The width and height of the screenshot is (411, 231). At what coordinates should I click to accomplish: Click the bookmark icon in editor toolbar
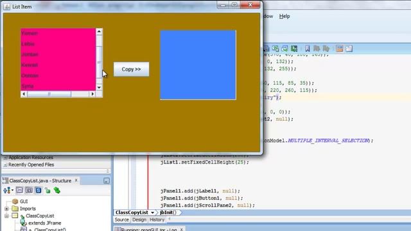point(307,49)
